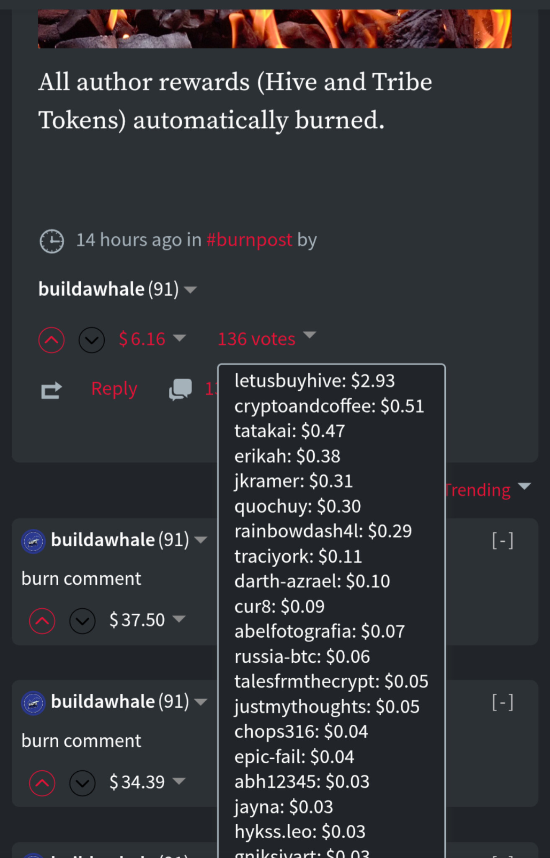Downvote the $37.50 burn comment
The width and height of the screenshot is (550, 858).
[x=83, y=620]
